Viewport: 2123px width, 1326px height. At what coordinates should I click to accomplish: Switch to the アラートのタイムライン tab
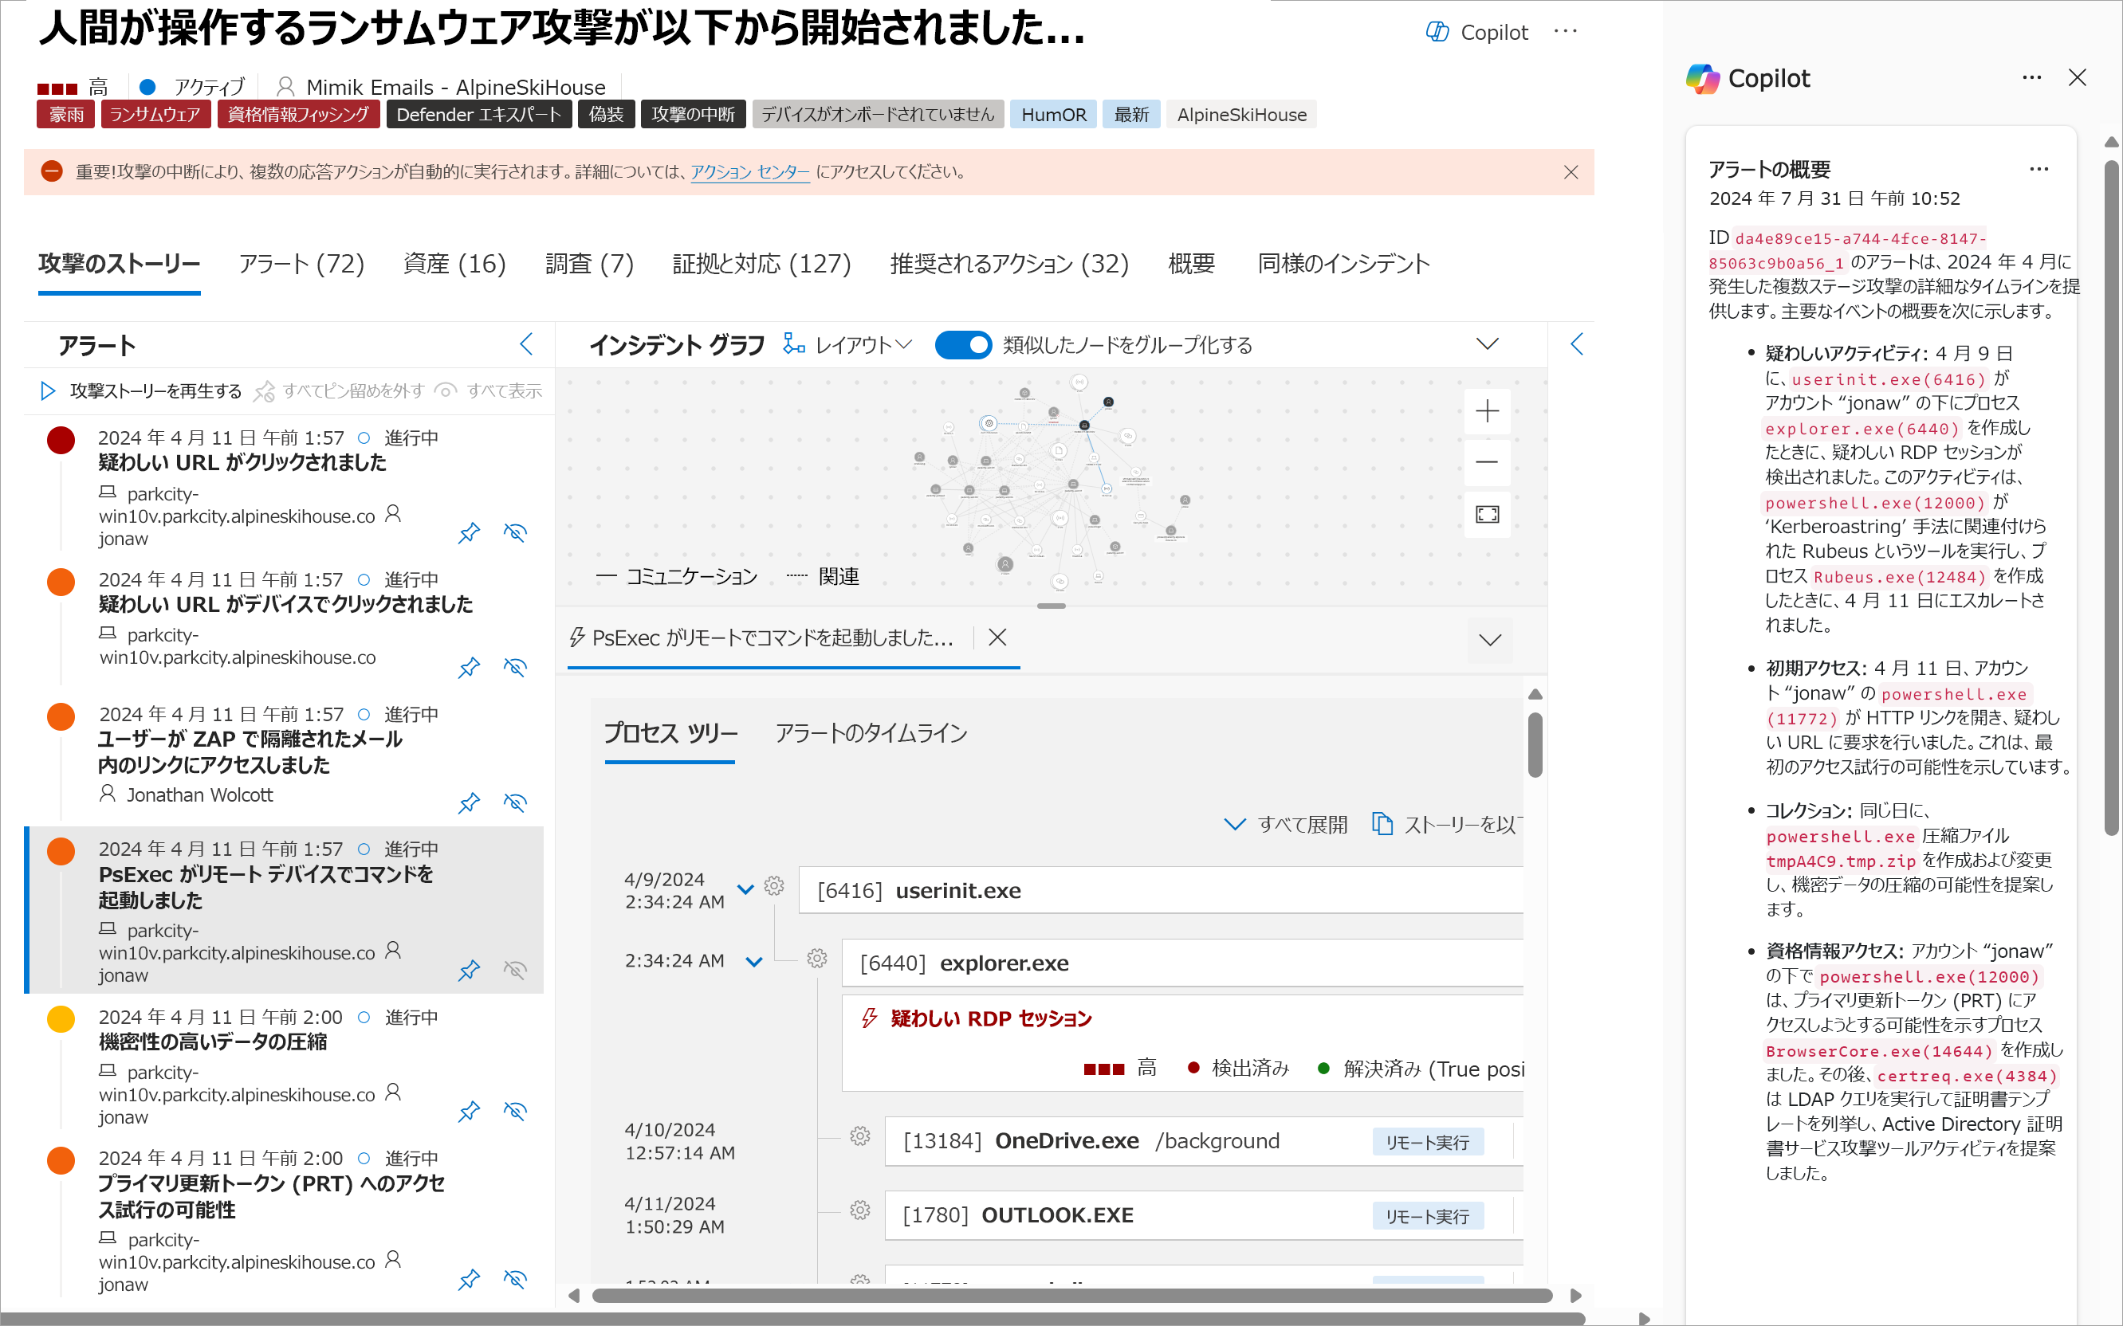871,734
